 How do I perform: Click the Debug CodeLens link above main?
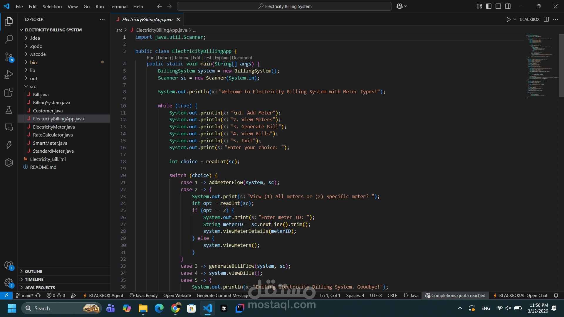point(164,58)
